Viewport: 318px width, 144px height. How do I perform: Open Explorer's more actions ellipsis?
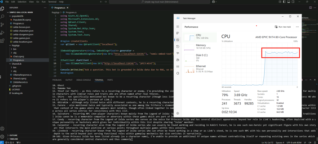coord(45,8)
